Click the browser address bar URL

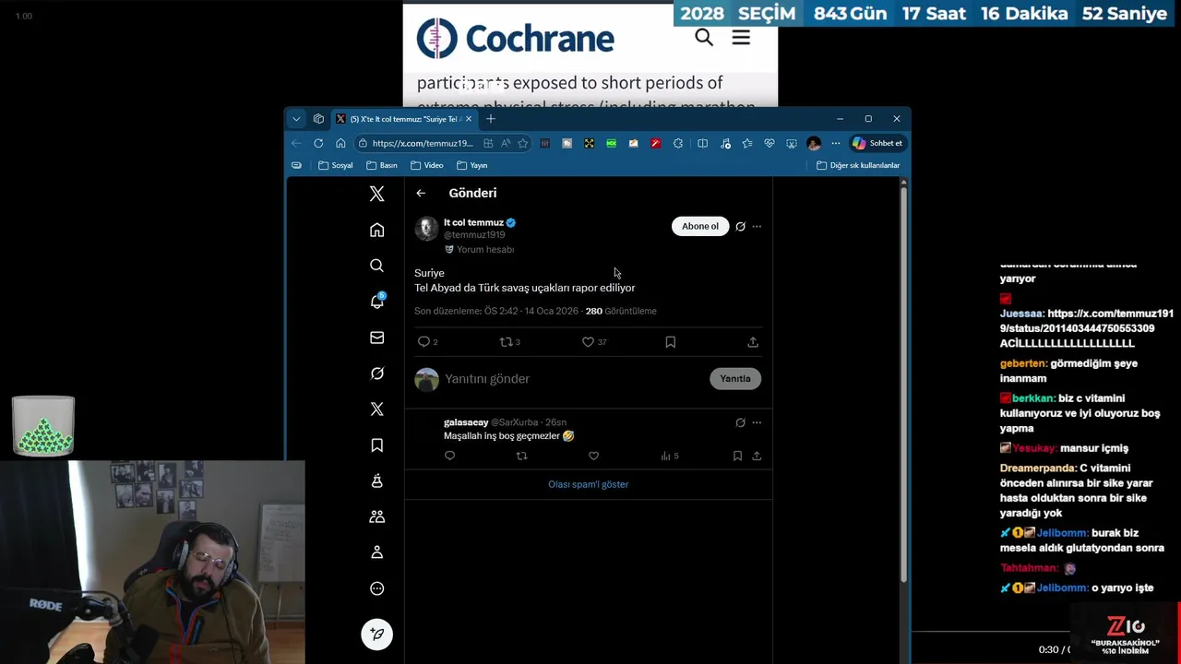423,143
